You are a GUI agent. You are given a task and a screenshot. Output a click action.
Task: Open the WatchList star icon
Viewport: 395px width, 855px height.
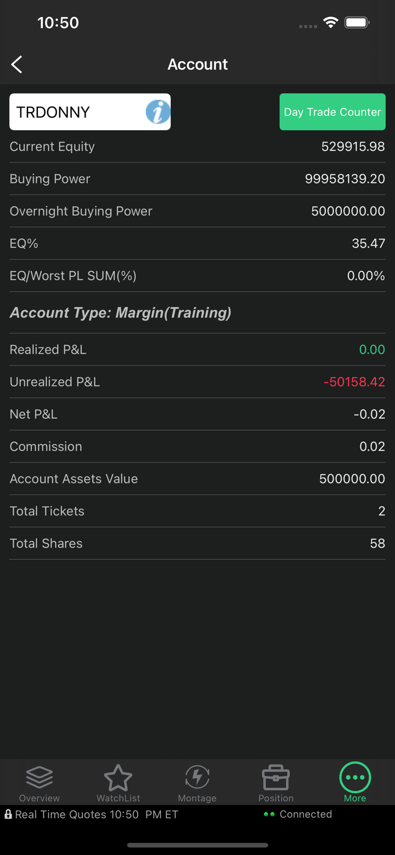(118, 777)
